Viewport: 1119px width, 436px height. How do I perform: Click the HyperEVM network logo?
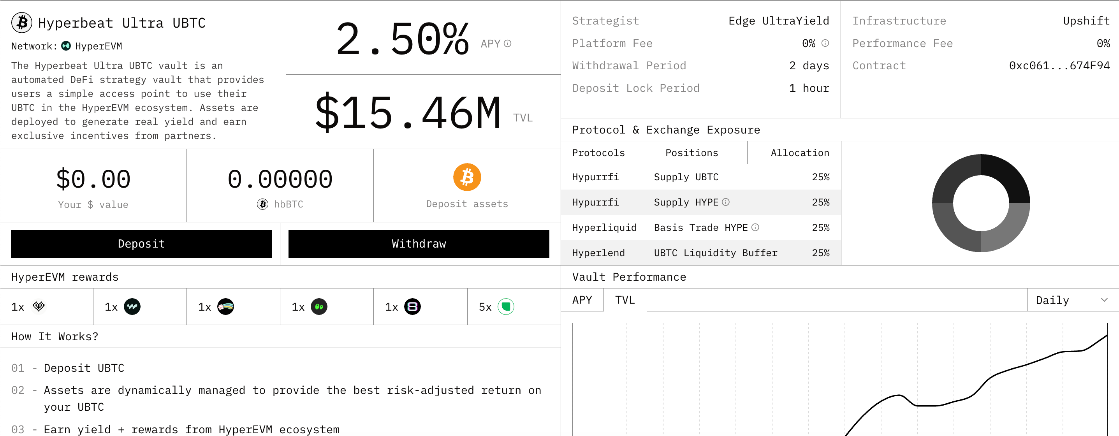tap(66, 46)
